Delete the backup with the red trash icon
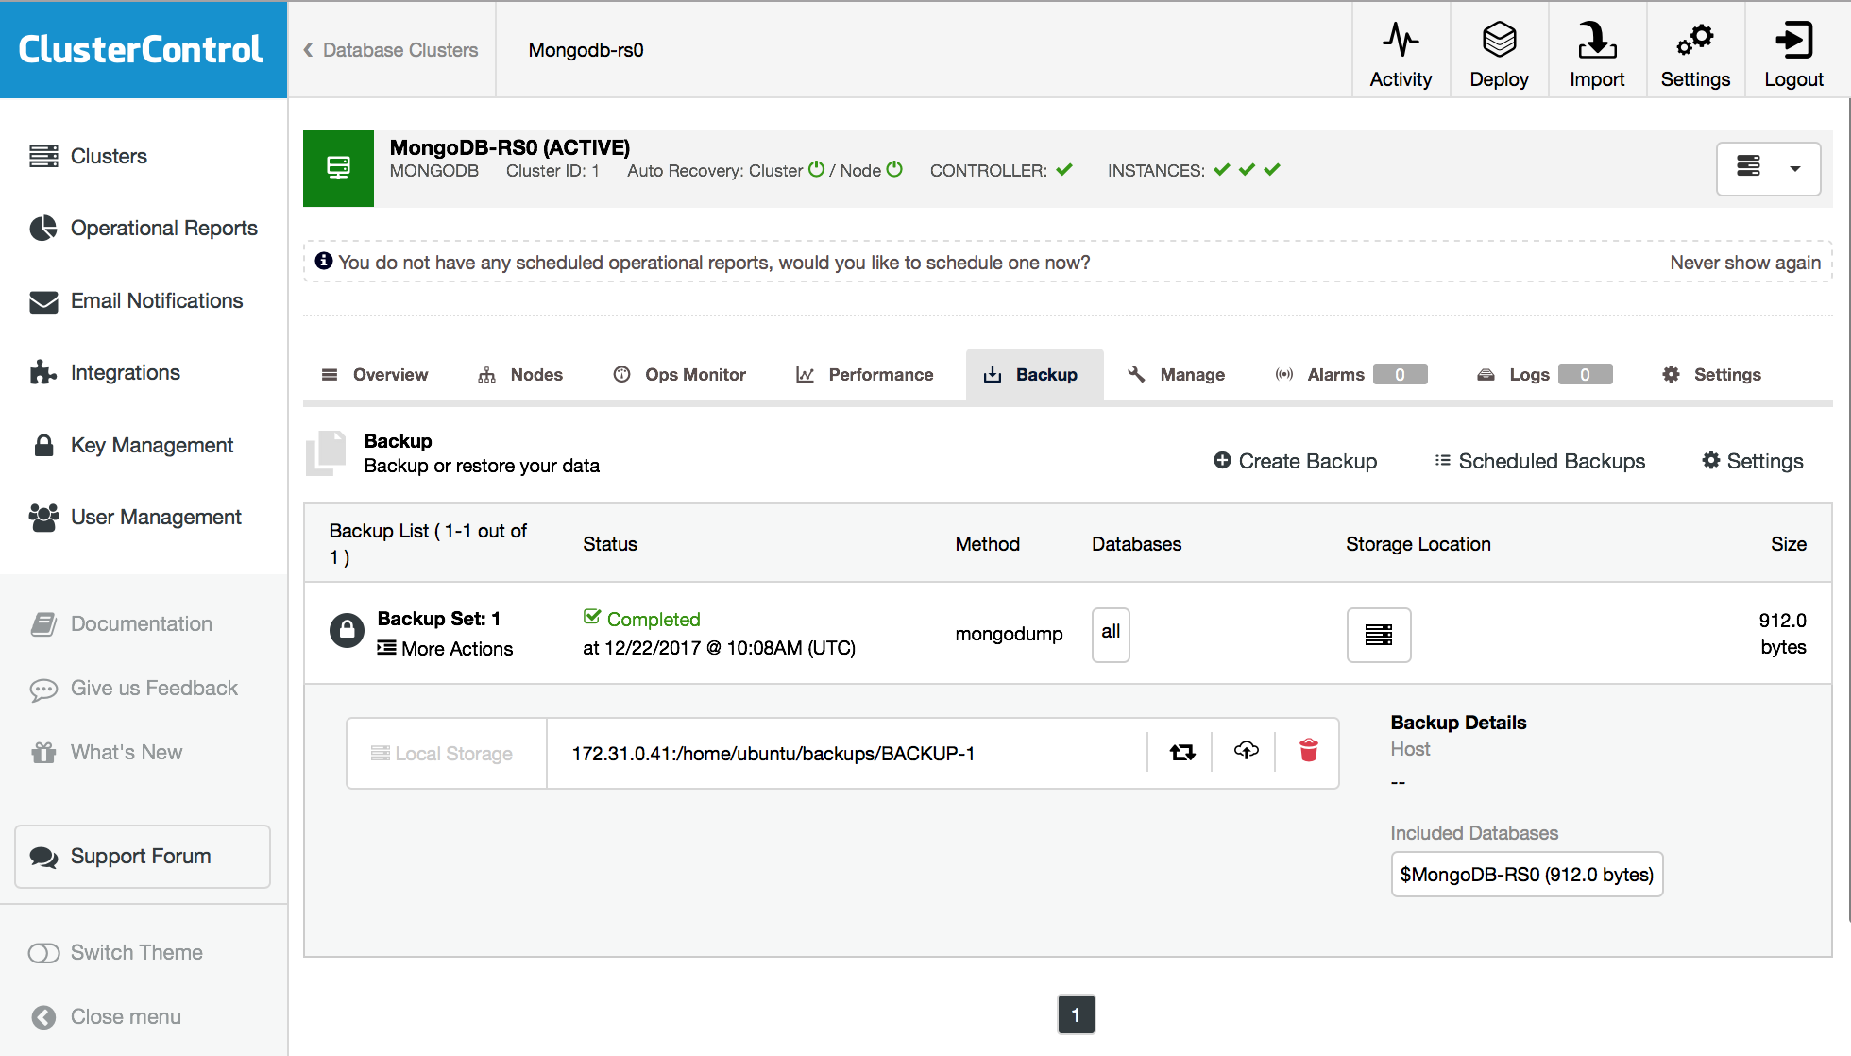 click(x=1308, y=750)
